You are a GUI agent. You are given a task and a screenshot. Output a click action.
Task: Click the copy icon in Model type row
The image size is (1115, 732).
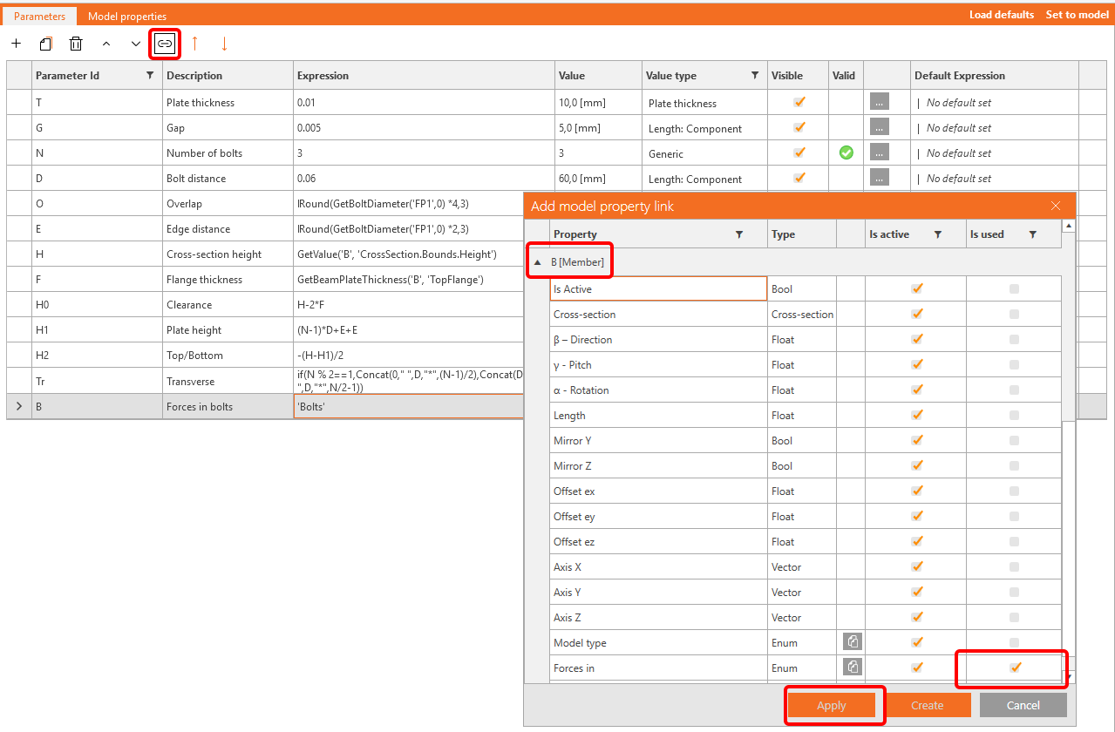coord(853,642)
